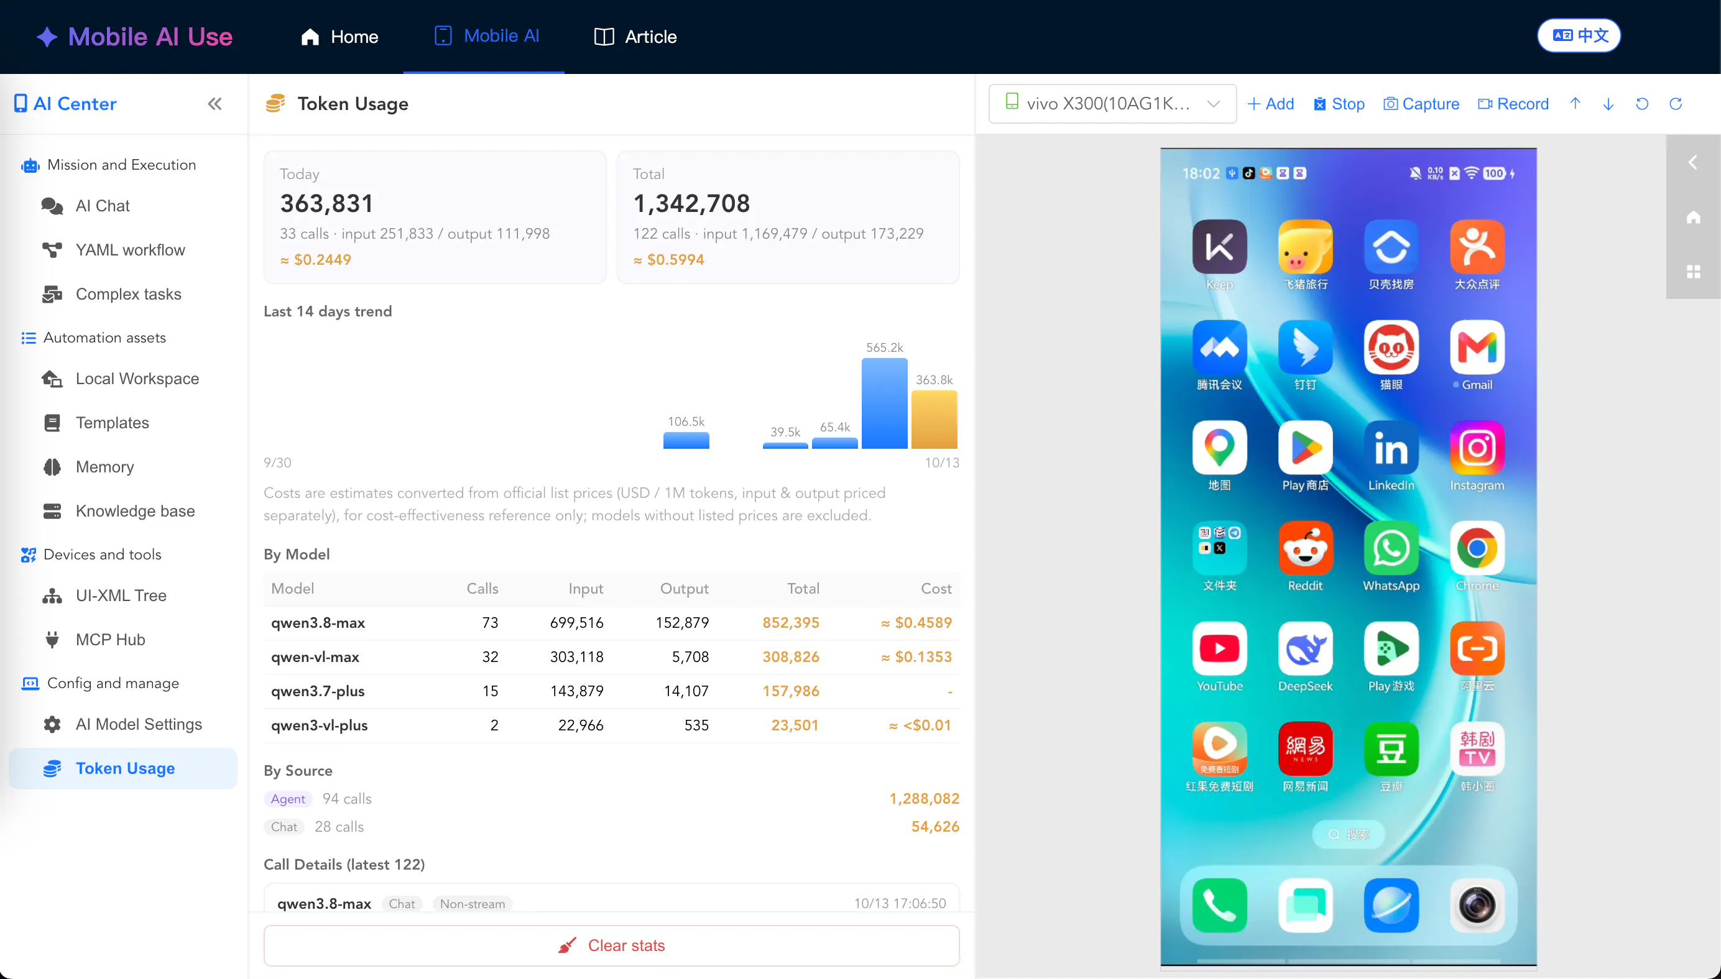Open Local Workspace
Viewport: 1721px width, 979px height.
tap(123, 379)
